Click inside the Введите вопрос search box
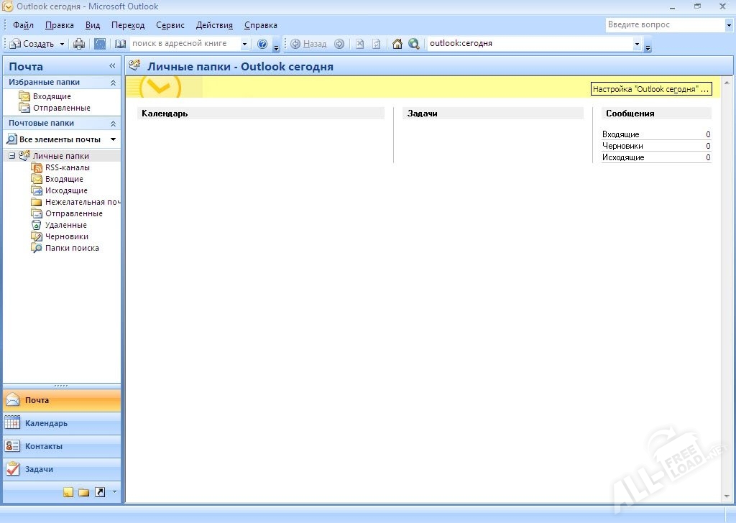The height and width of the screenshot is (523, 736). 661,24
